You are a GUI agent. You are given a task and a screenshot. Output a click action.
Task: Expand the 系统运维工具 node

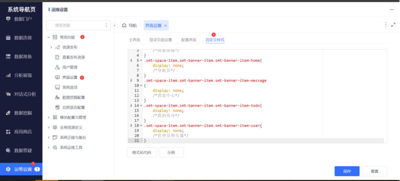(x=49, y=148)
